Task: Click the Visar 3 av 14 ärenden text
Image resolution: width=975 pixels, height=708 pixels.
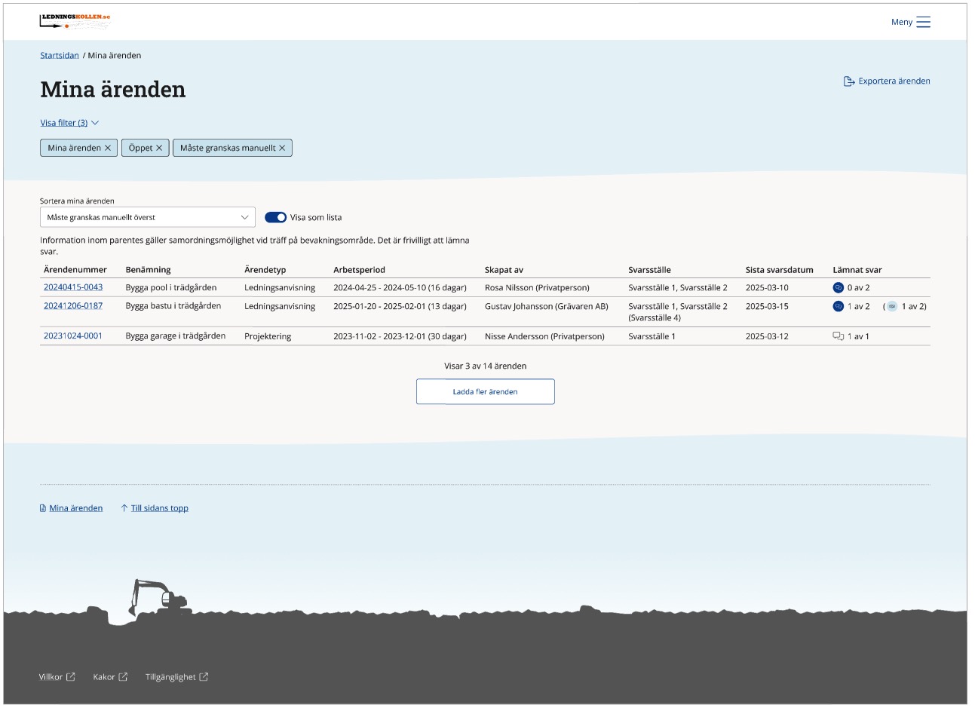Action: [486, 366]
